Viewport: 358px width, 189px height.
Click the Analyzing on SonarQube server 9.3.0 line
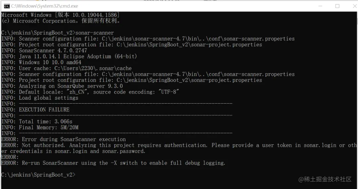pos(62,86)
